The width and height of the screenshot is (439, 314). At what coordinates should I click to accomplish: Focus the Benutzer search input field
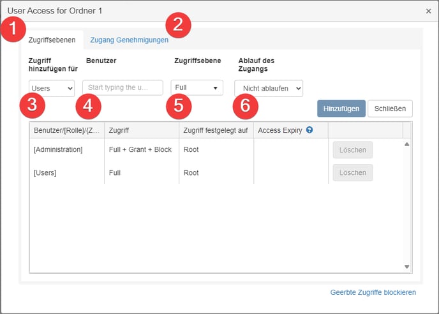point(123,87)
